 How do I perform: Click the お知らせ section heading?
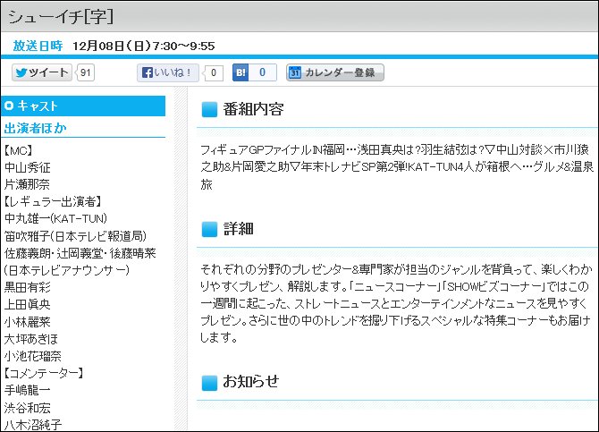(251, 382)
